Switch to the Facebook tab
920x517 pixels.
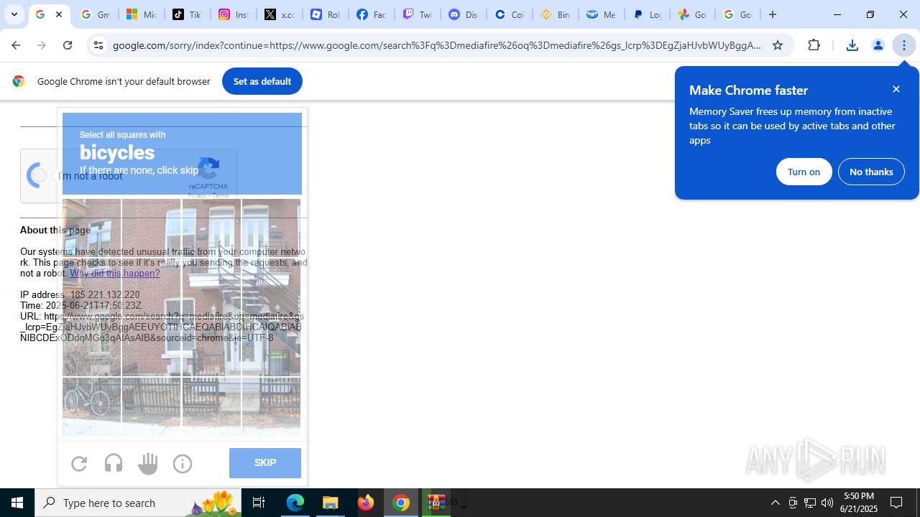(370, 14)
